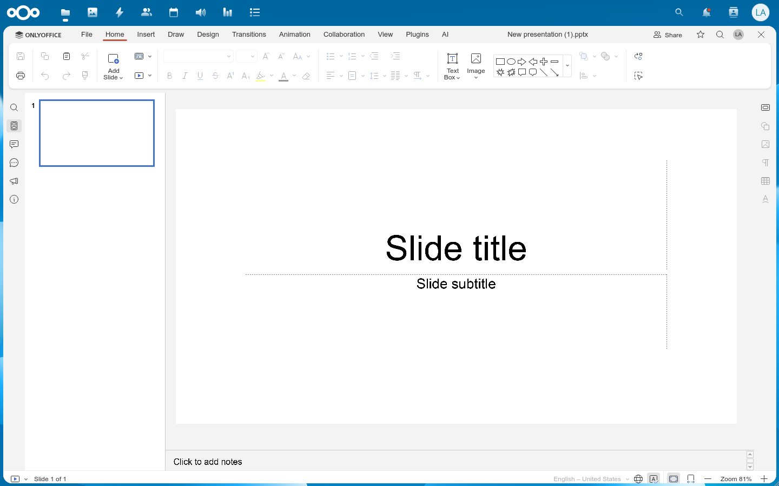Open the bullets list dropdown

point(341,56)
